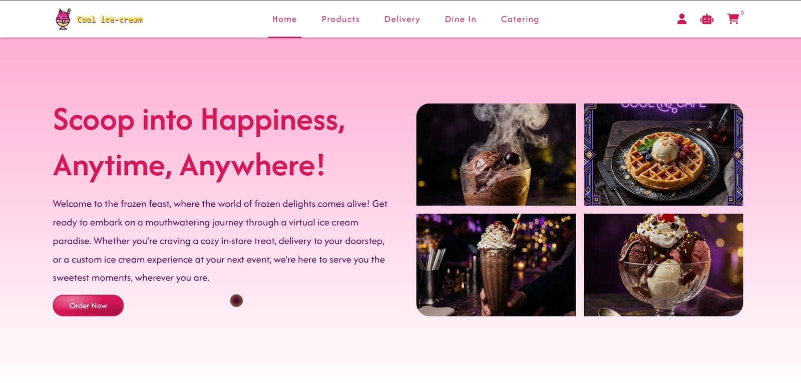801x383 pixels.
Task: Select the ice cream sundae bowl photo
Action: pyautogui.click(x=663, y=265)
